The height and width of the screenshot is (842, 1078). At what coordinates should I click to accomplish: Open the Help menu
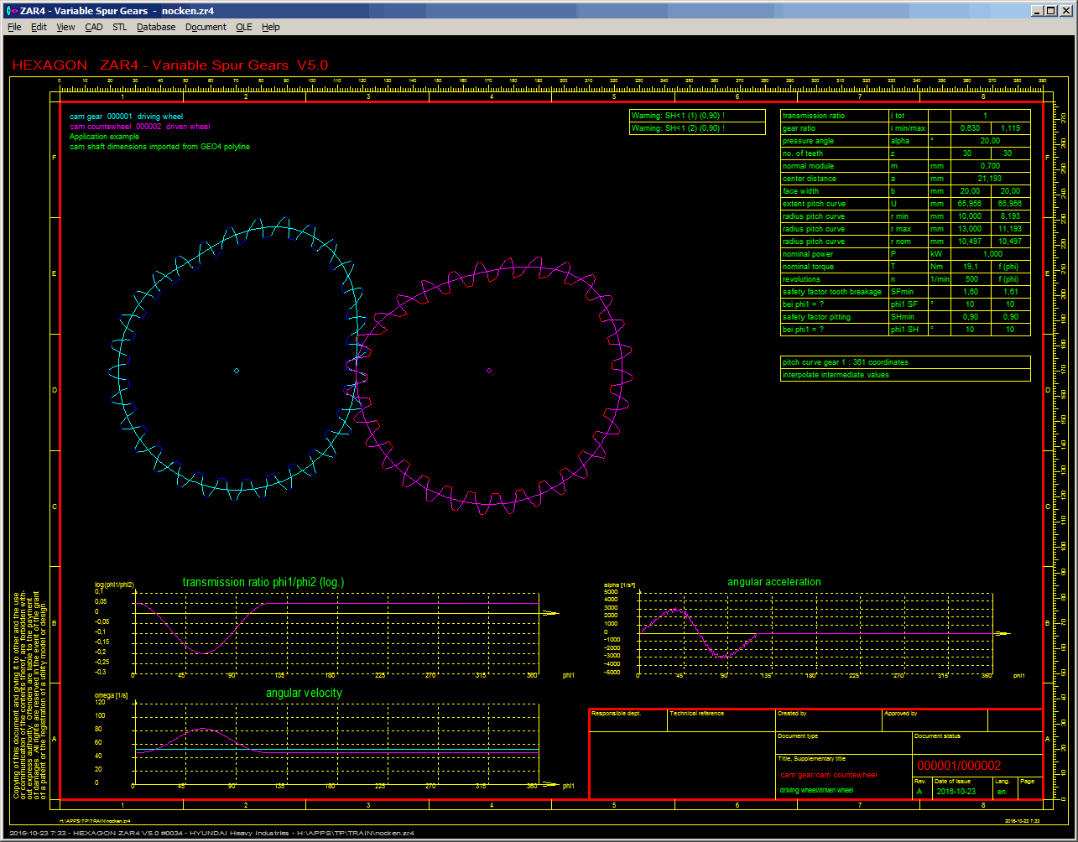pyautogui.click(x=270, y=27)
